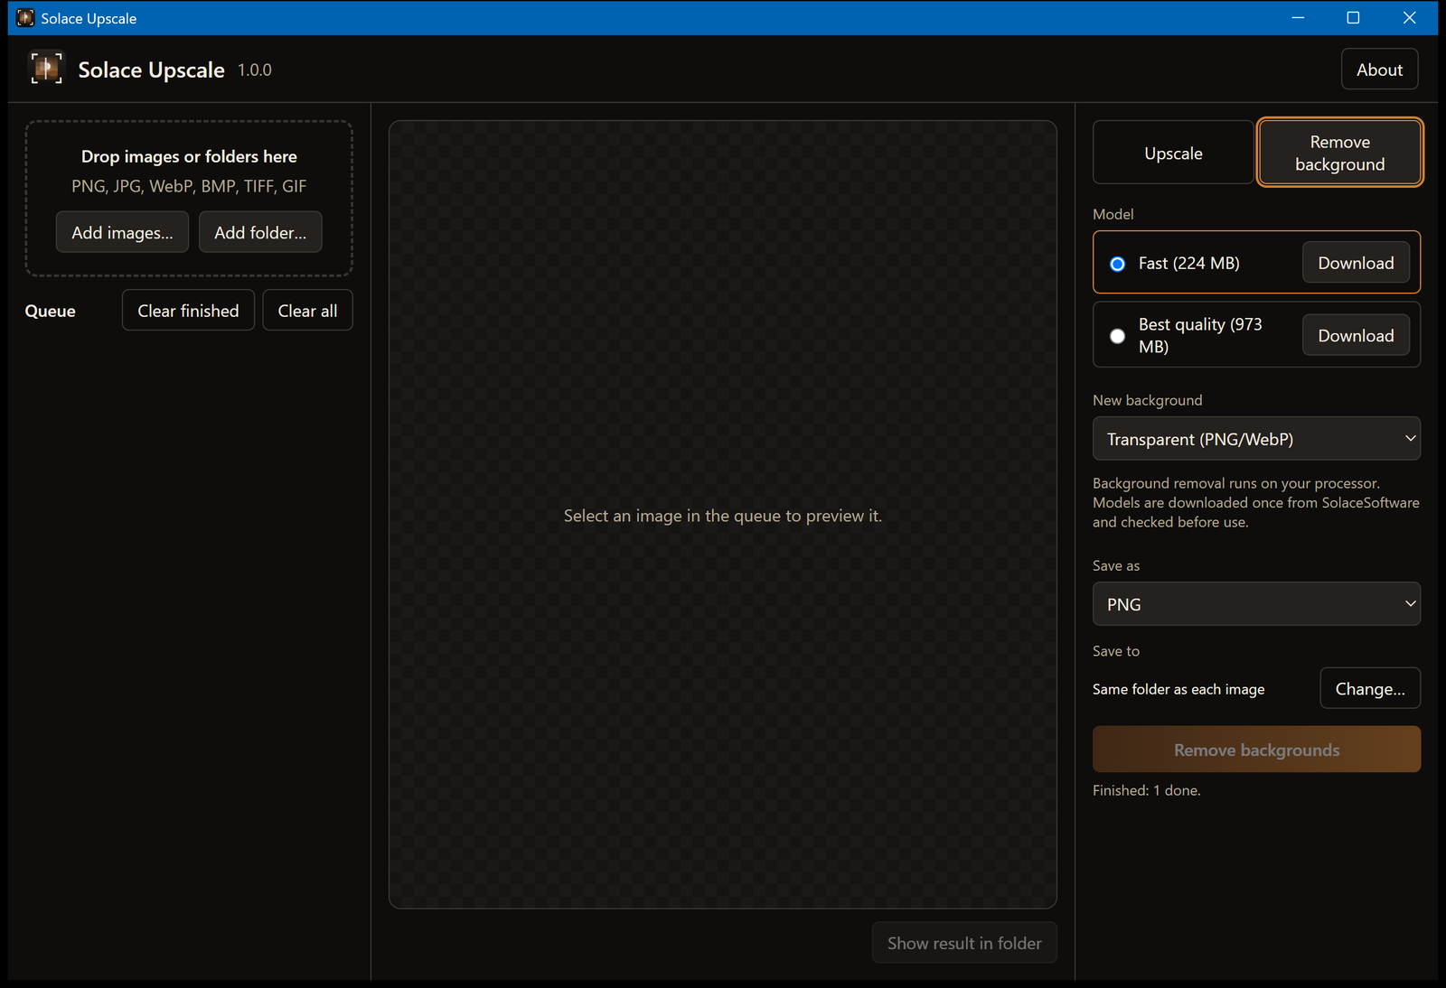
Task: Click the version number 1.0.0
Action: pyautogui.click(x=255, y=70)
